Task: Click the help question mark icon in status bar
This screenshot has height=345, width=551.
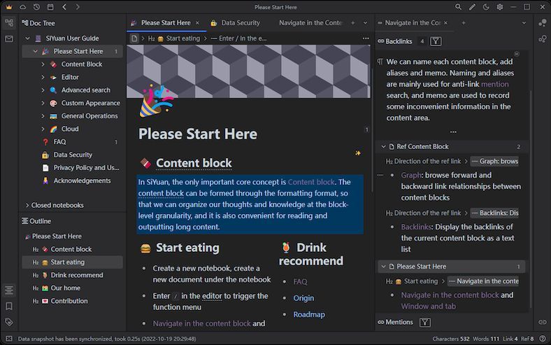Action: coord(543,339)
